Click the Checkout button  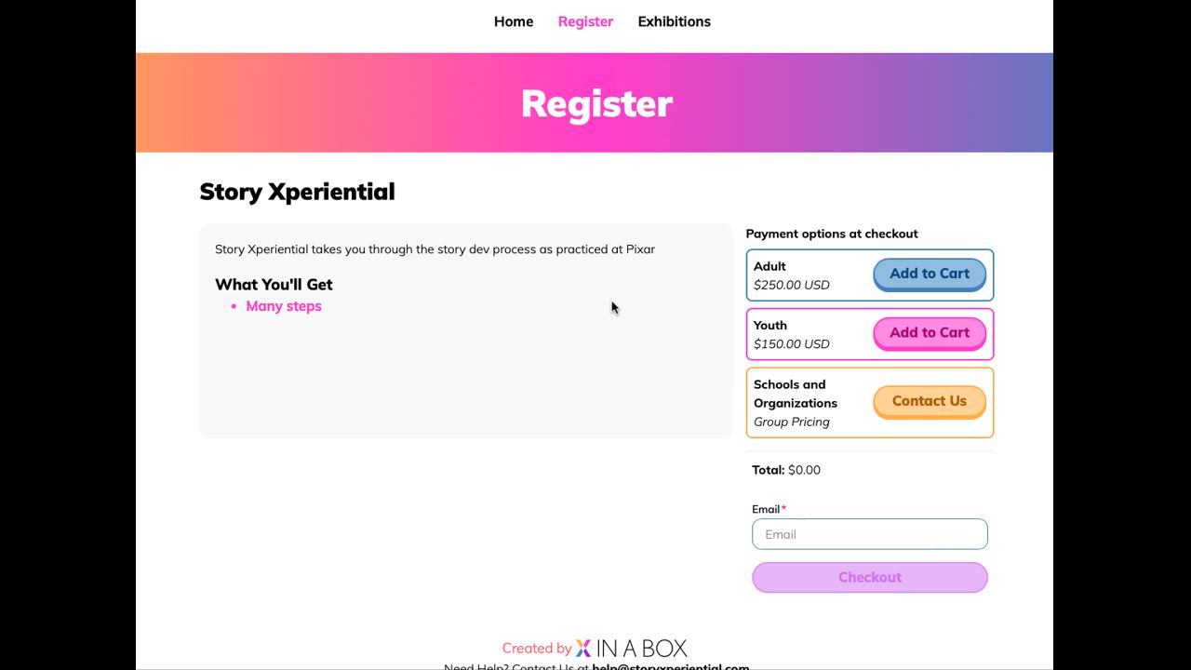[x=869, y=577]
